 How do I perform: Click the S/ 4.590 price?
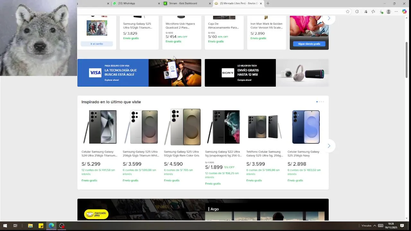[173, 164]
